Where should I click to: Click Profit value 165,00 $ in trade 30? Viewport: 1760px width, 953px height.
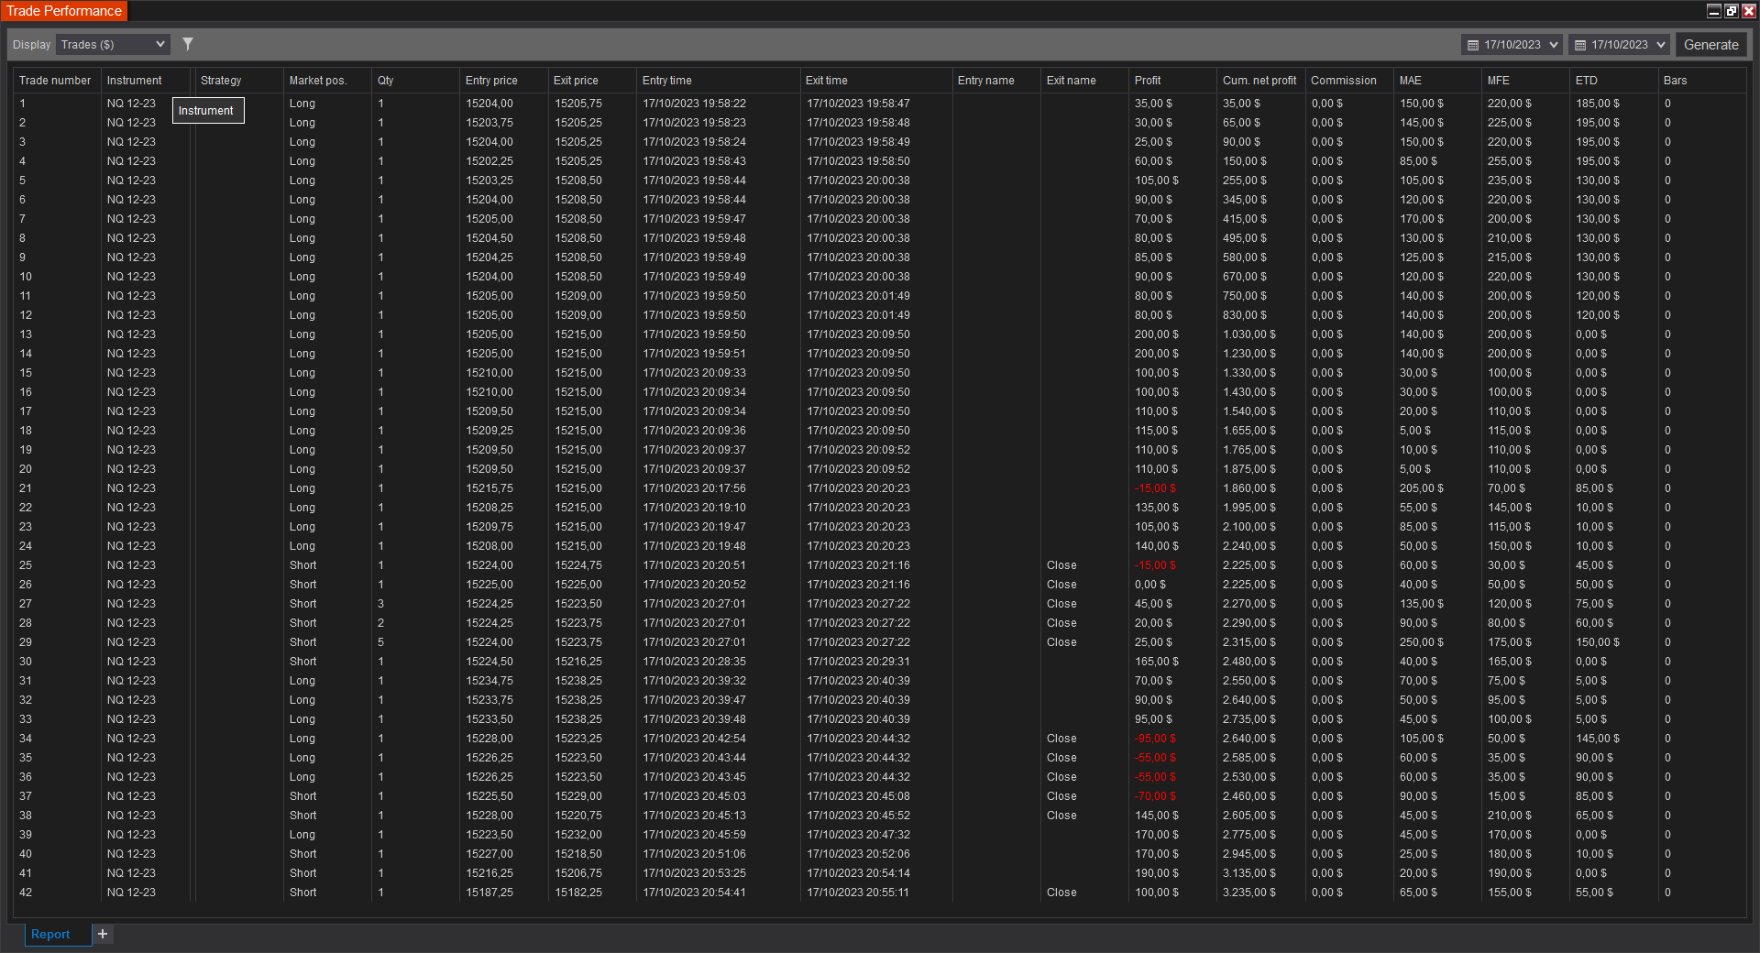1157,662
